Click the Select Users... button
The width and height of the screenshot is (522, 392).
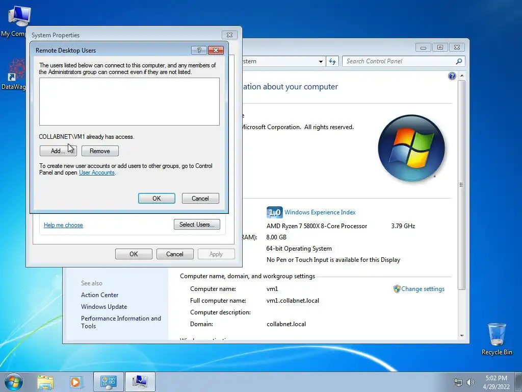[x=197, y=225]
